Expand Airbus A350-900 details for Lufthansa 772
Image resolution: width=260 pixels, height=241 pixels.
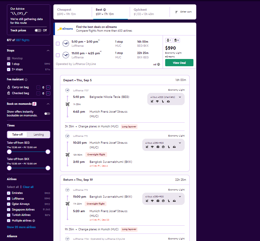(180, 143)
